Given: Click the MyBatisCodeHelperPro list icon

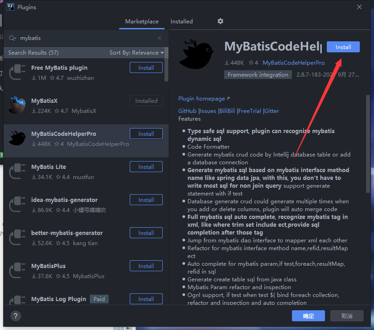Looking at the screenshot, I should (17, 138).
